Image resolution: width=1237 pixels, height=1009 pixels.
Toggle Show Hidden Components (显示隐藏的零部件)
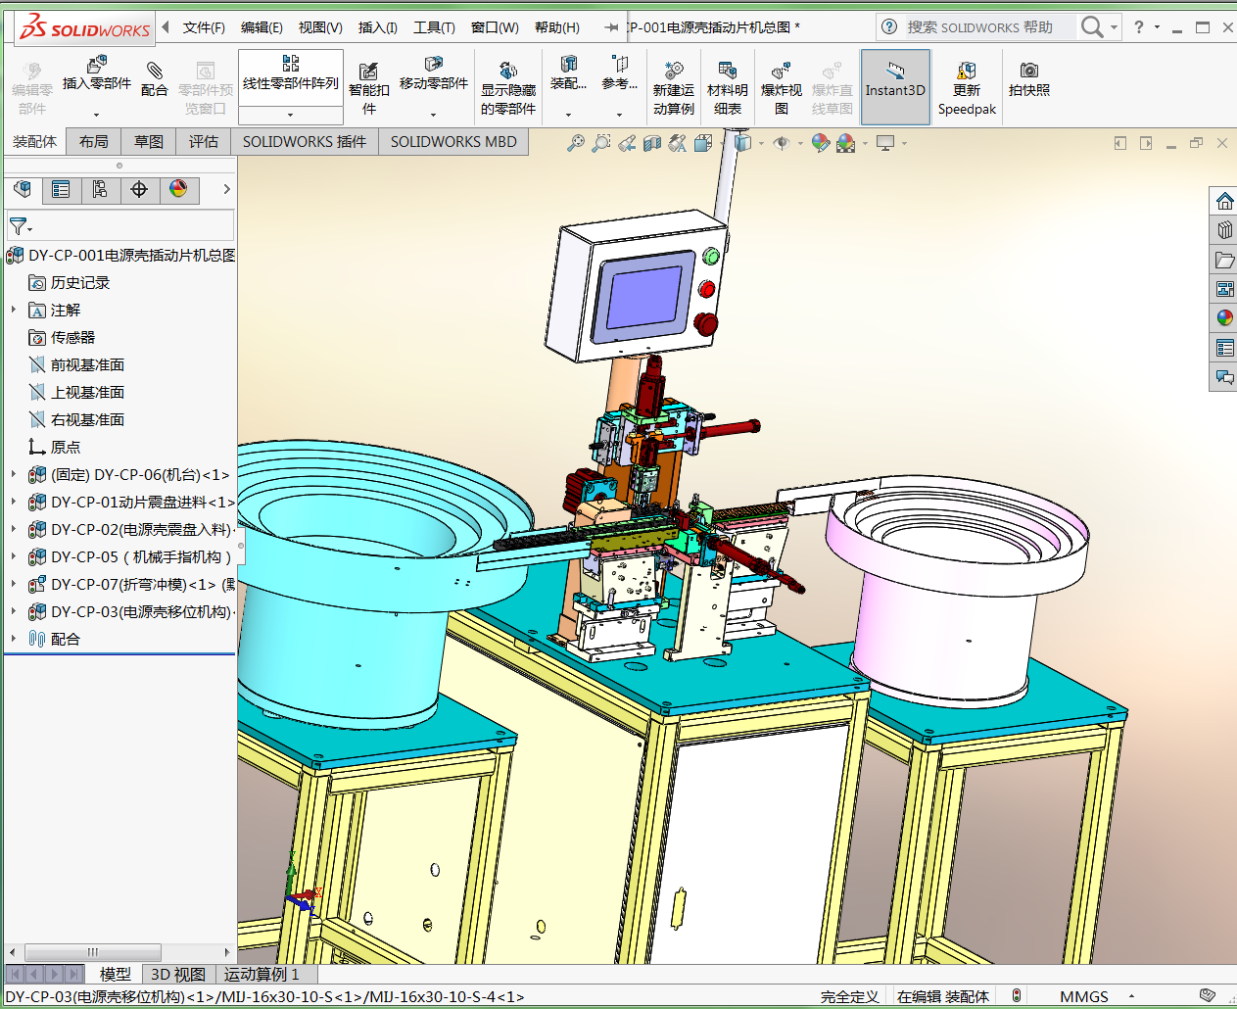click(507, 88)
